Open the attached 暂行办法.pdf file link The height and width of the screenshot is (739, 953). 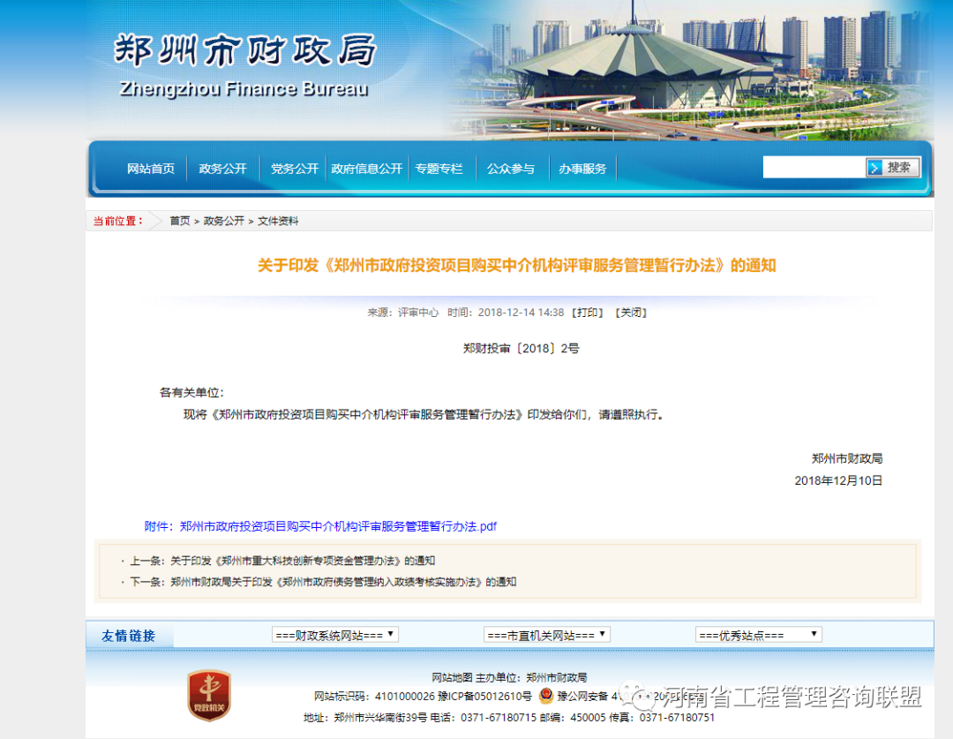pyautogui.click(x=338, y=526)
